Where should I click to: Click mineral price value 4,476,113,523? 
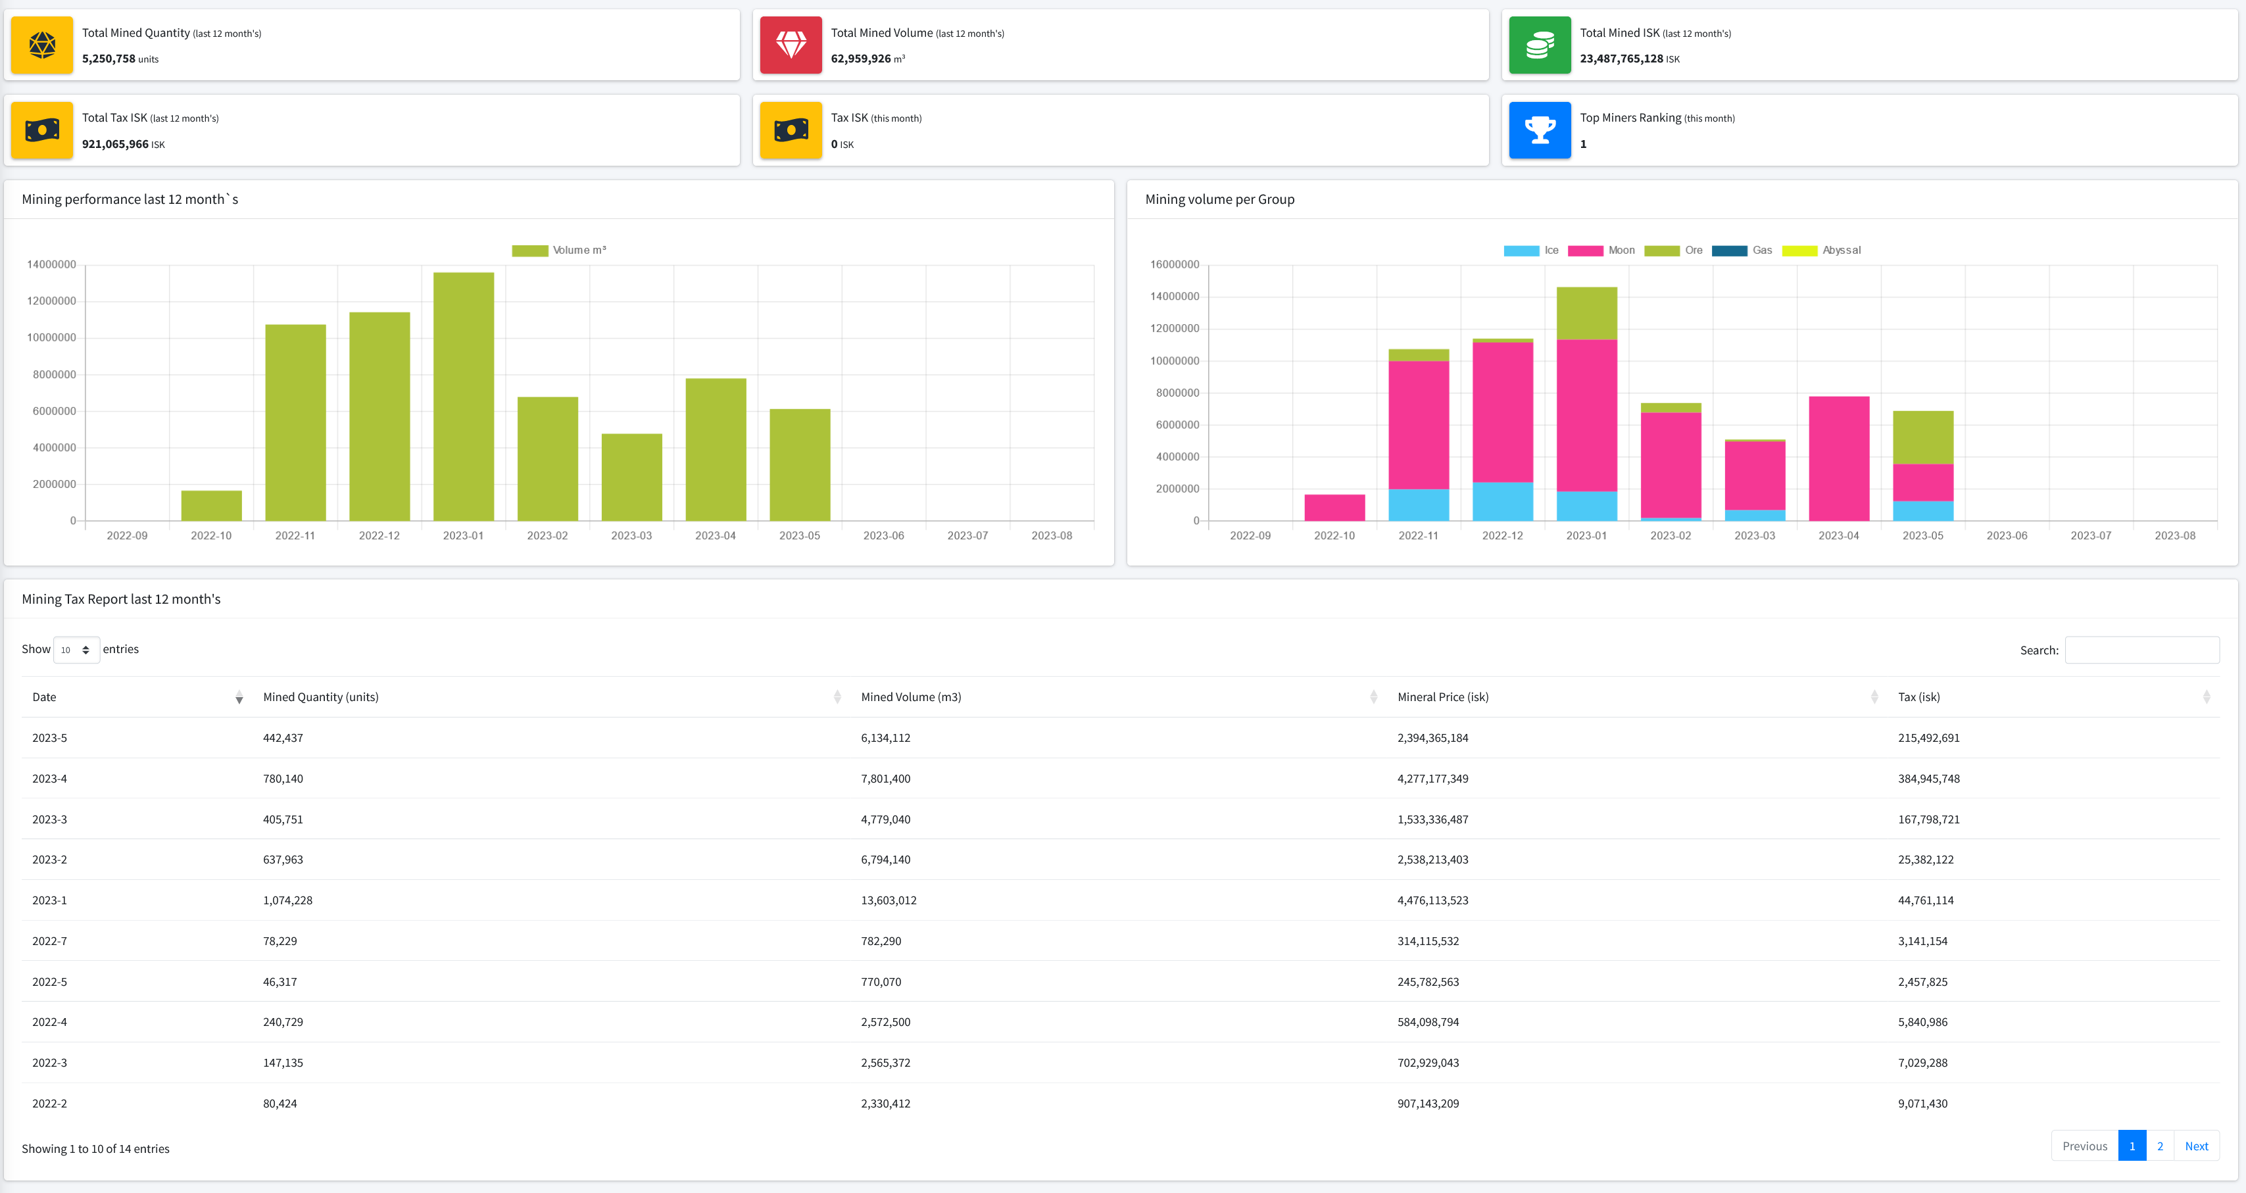(x=1432, y=901)
